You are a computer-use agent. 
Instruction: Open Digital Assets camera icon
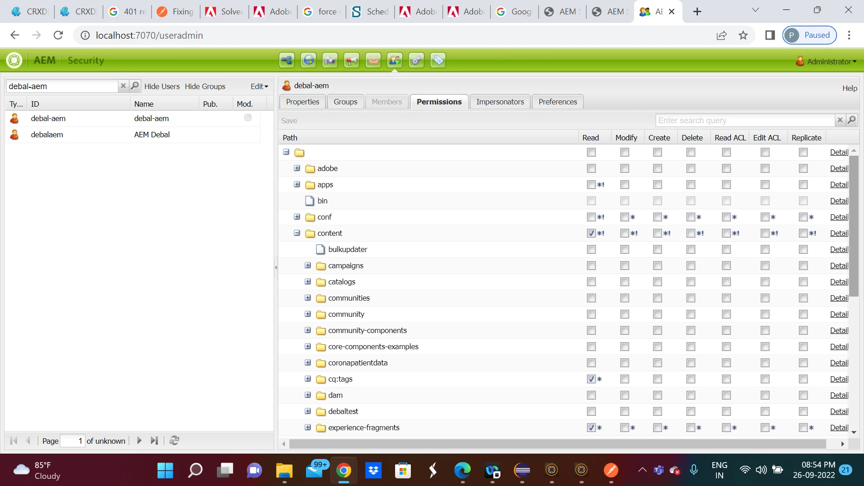[330, 60]
